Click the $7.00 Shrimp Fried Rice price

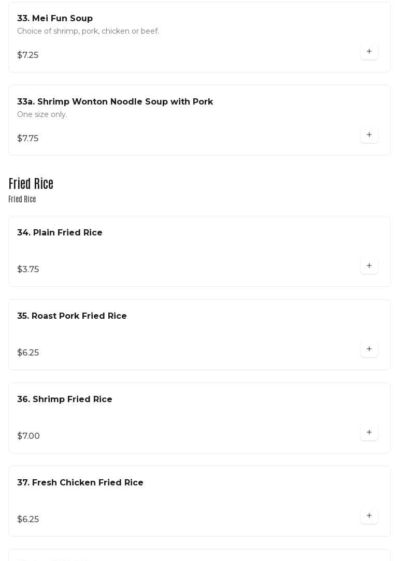[28, 436]
